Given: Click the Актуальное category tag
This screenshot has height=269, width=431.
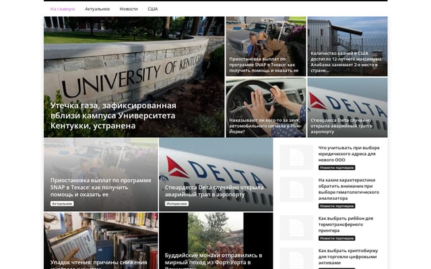Looking at the screenshot, I should click(62, 204).
